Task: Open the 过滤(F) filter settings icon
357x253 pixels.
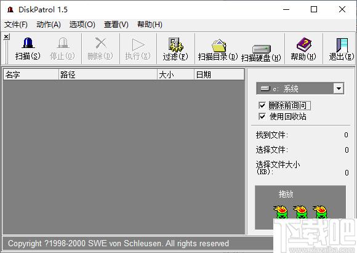Action: click(x=175, y=44)
